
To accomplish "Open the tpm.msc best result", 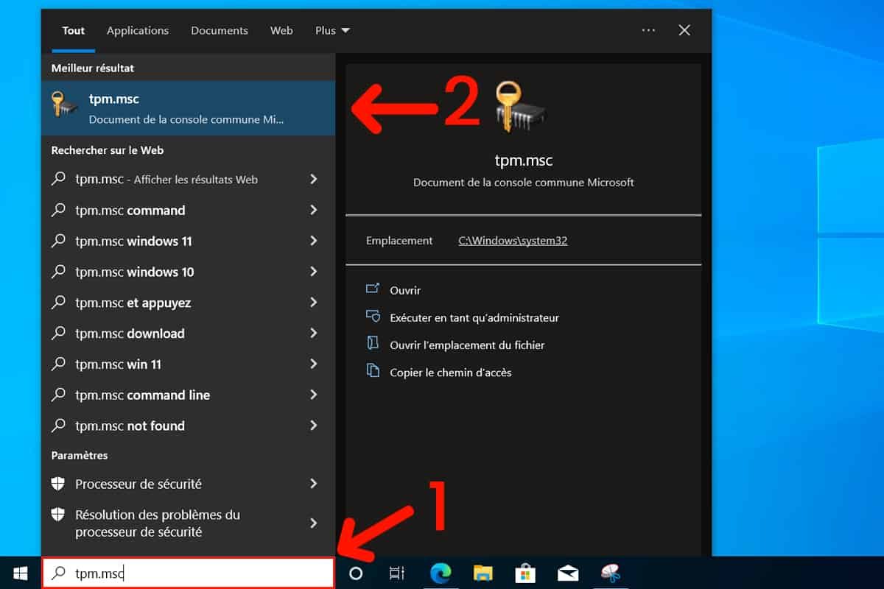I will click(188, 108).
